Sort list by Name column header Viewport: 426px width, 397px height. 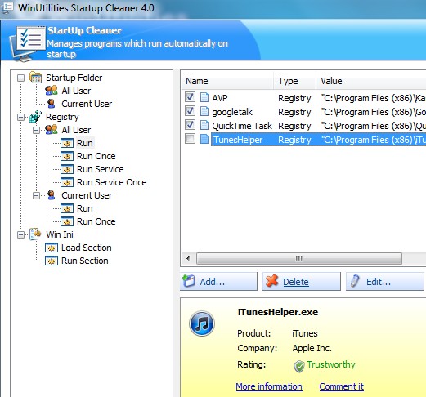(227, 81)
